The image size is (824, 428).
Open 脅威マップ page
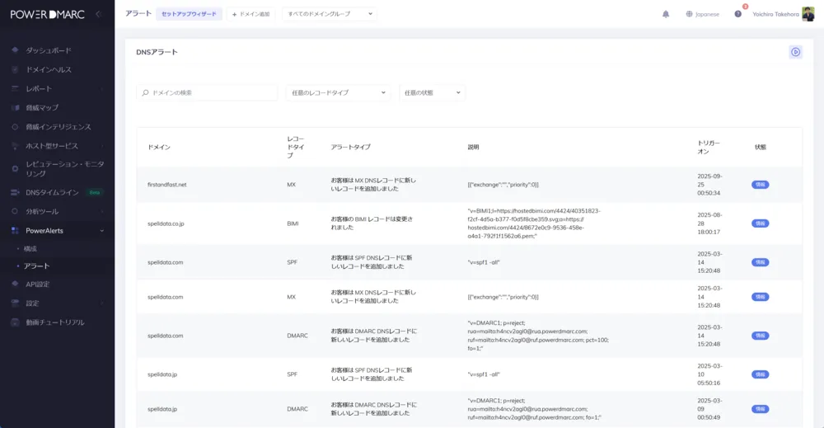(x=42, y=108)
